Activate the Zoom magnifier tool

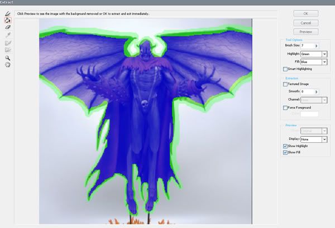[8, 57]
